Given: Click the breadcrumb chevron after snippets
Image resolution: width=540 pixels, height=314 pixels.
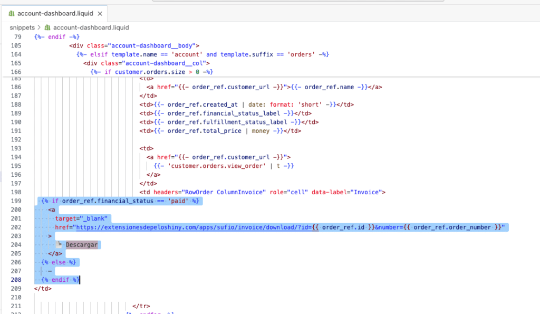Looking at the screenshot, I should pos(40,27).
